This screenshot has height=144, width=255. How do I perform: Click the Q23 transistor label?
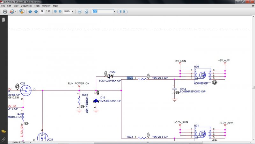point(51,140)
